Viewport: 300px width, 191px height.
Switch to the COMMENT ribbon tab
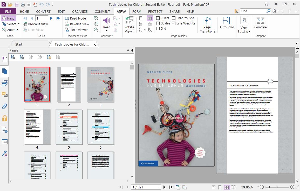[102, 11]
